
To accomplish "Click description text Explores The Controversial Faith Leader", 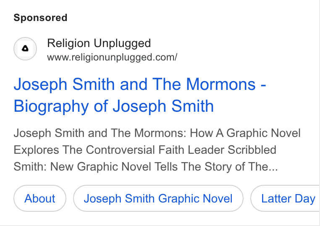I will point(119,150).
